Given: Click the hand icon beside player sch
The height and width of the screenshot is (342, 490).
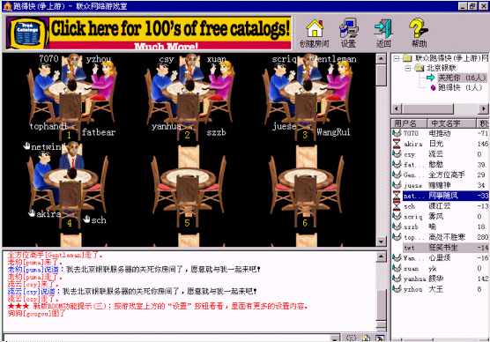Looking at the screenshot, I should (x=87, y=219).
